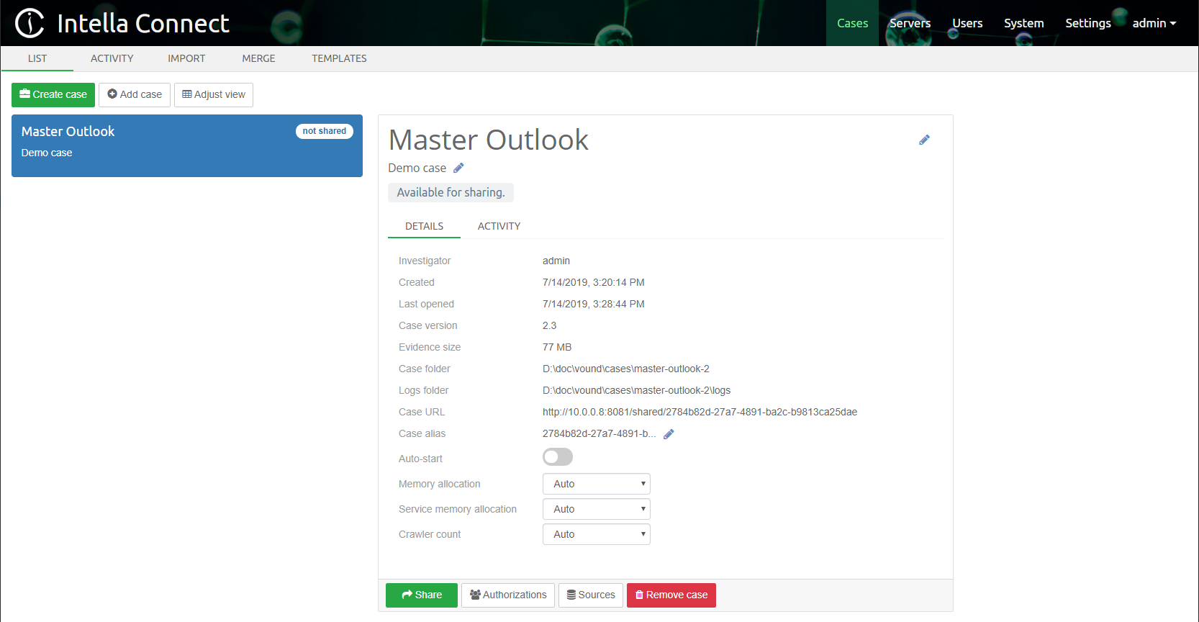Open Service memory allocation dropdown

[x=596, y=509]
